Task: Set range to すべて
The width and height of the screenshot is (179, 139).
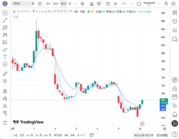Action: pyautogui.click(x=81, y=135)
